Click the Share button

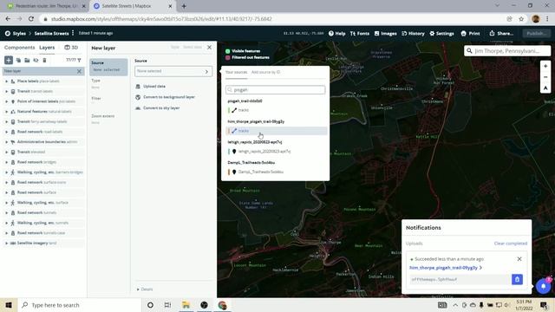(501, 33)
